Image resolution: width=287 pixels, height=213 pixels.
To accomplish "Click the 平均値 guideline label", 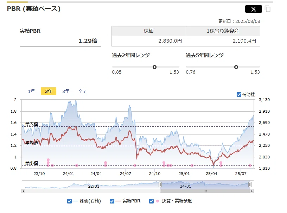I will (x=32, y=143).
